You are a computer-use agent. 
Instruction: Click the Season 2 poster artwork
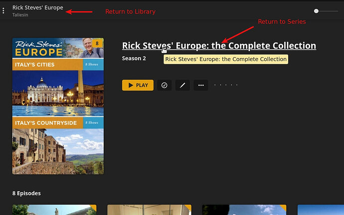point(58,106)
